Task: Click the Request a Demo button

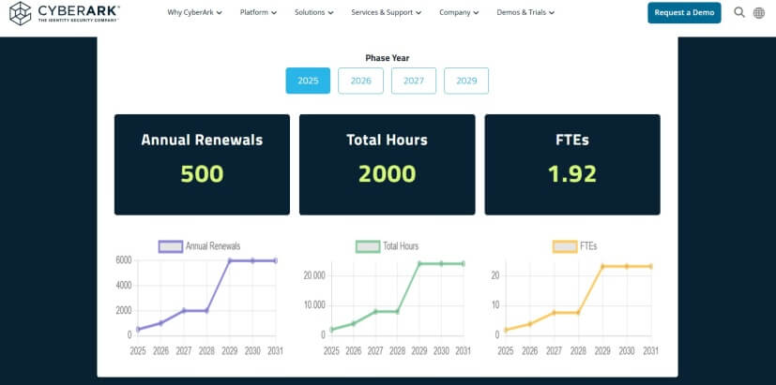Action: (684, 13)
